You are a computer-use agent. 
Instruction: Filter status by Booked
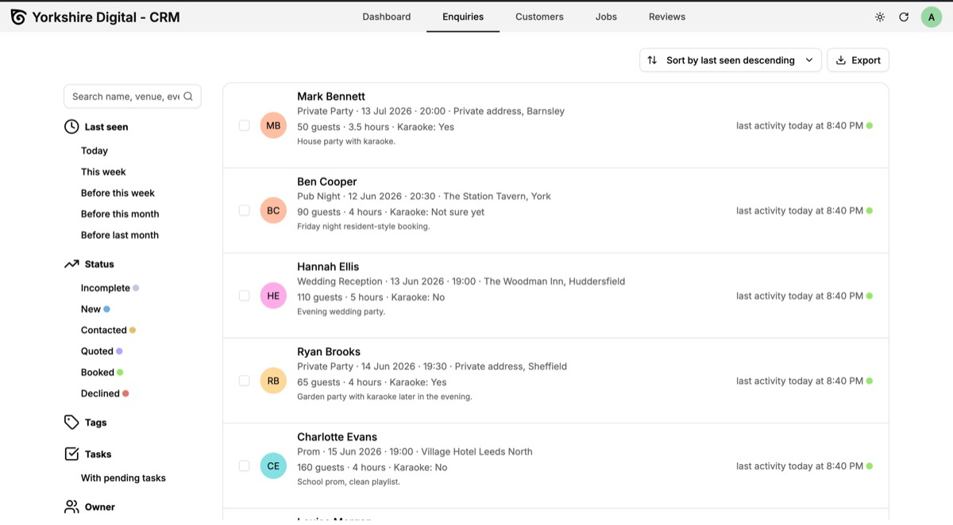click(102, 372)
